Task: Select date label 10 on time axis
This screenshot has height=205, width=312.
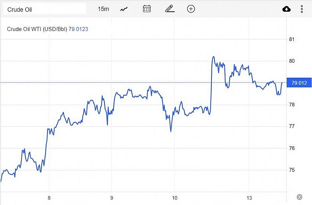Action: (175, 197)
